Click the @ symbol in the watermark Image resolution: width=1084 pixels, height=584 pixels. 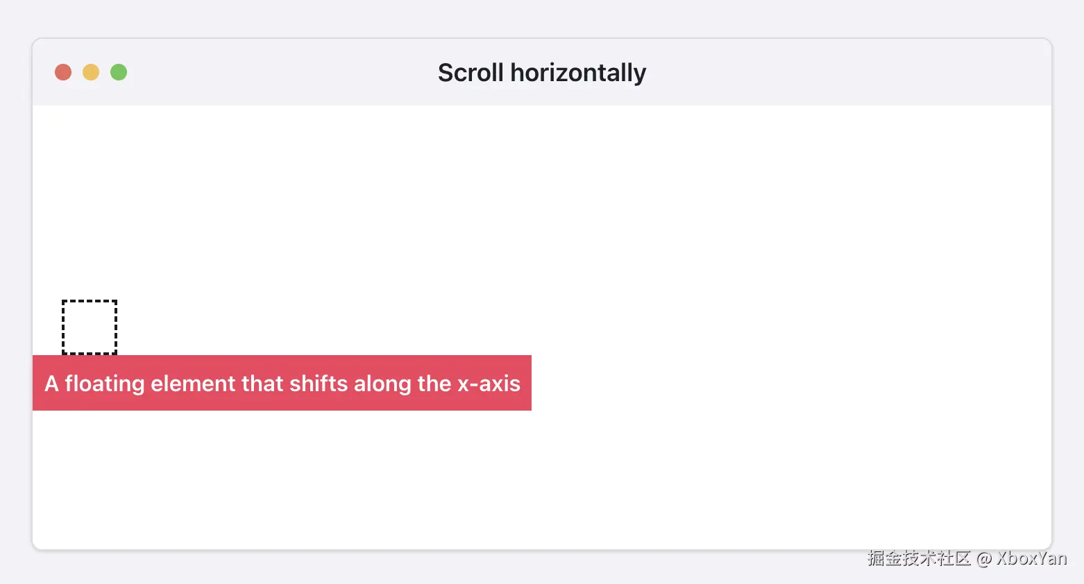(984, 559)
